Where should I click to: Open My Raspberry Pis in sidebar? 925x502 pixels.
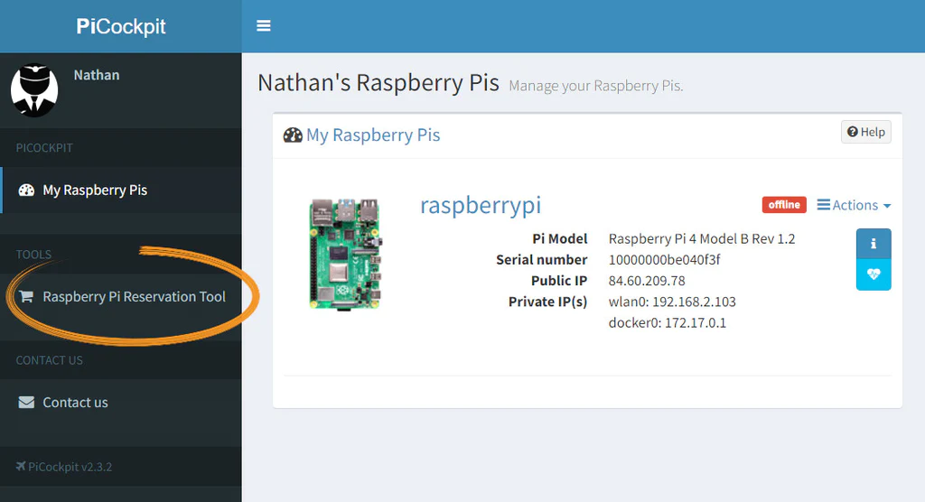click(121, 190)
